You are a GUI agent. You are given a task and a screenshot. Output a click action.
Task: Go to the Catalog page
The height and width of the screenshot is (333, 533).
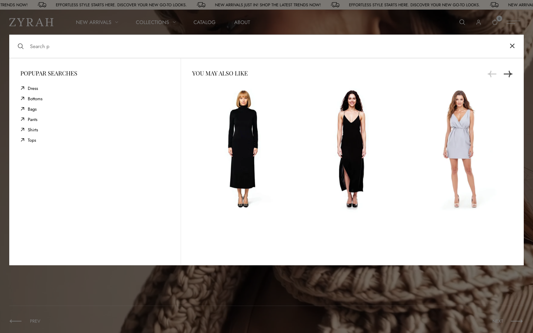[x=204, y=22]
